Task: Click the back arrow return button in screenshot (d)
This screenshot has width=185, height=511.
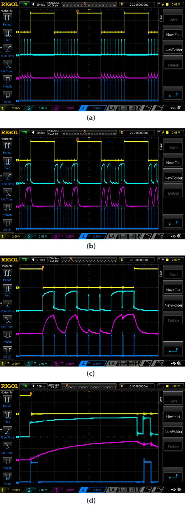Action: click(x=173, y=477)
